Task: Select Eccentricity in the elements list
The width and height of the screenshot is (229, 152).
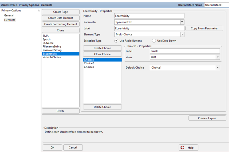Action: (x=61, y=54)
